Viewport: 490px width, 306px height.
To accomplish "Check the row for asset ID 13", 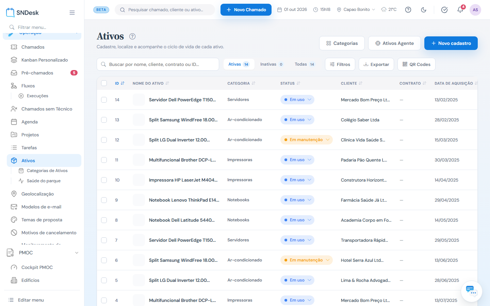I will 104,120.
